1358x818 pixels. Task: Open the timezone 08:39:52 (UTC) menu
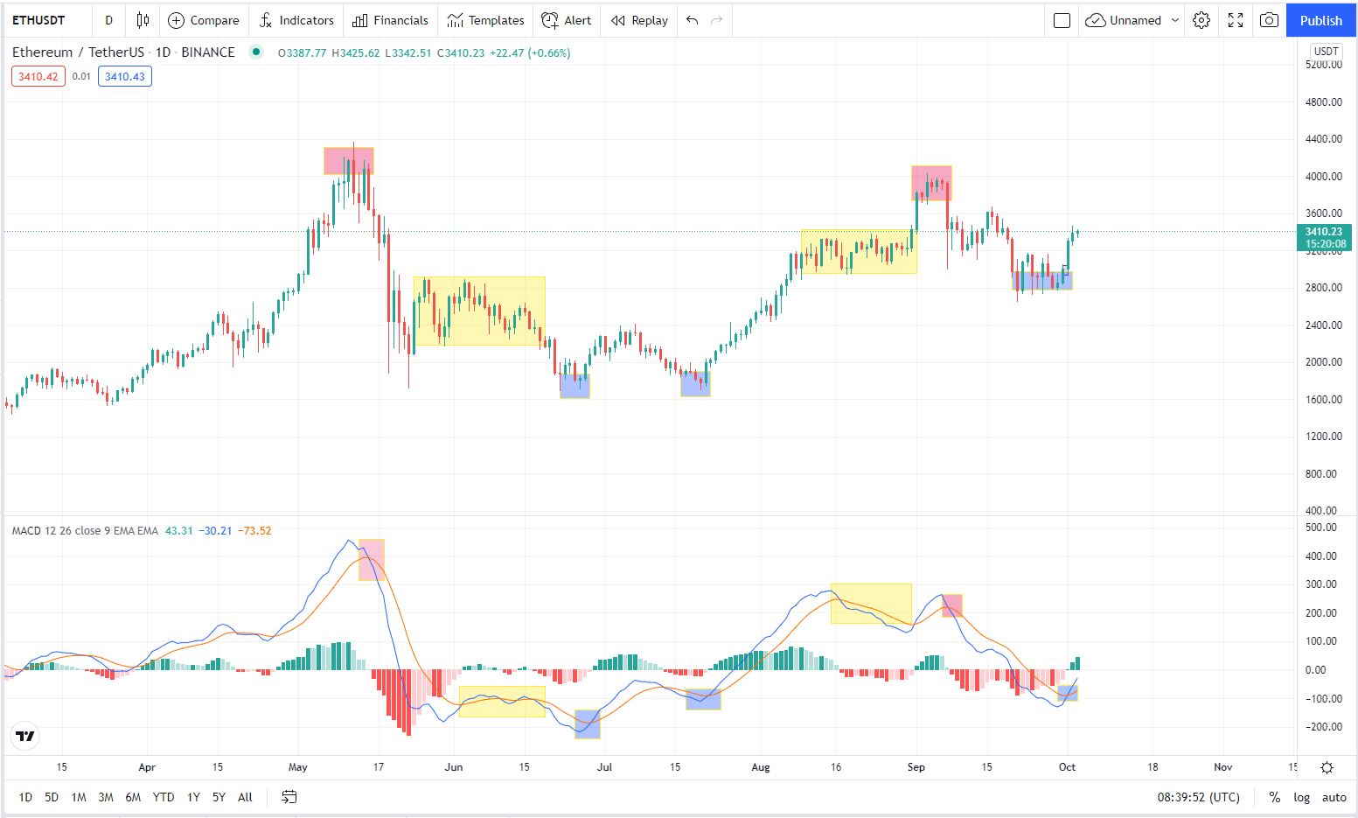click(x=1198, y=797)
